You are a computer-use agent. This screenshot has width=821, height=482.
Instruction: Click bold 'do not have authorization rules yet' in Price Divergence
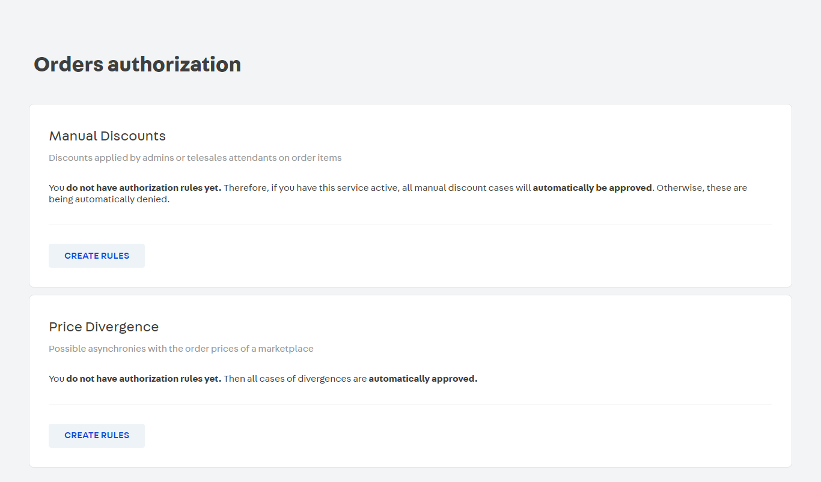point(144,379)
